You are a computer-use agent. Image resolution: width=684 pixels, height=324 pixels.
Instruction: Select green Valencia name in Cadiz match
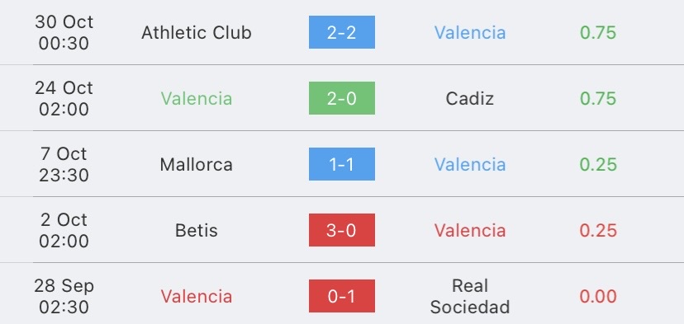[197, 98]
